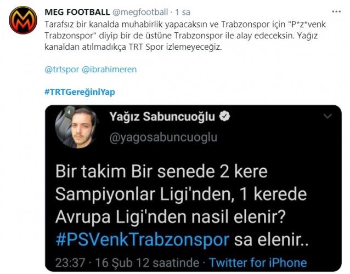350x274 pixels.
Task: Click the main tweet text about TRT Spor
Action: click(x=185, y=36)
